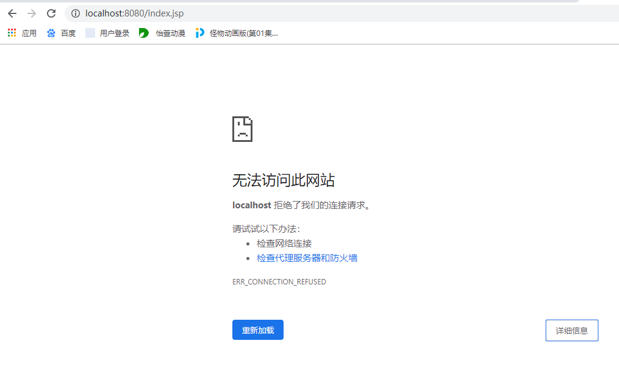Open the apps grid icon on bookmarks bar

[11, 32]
